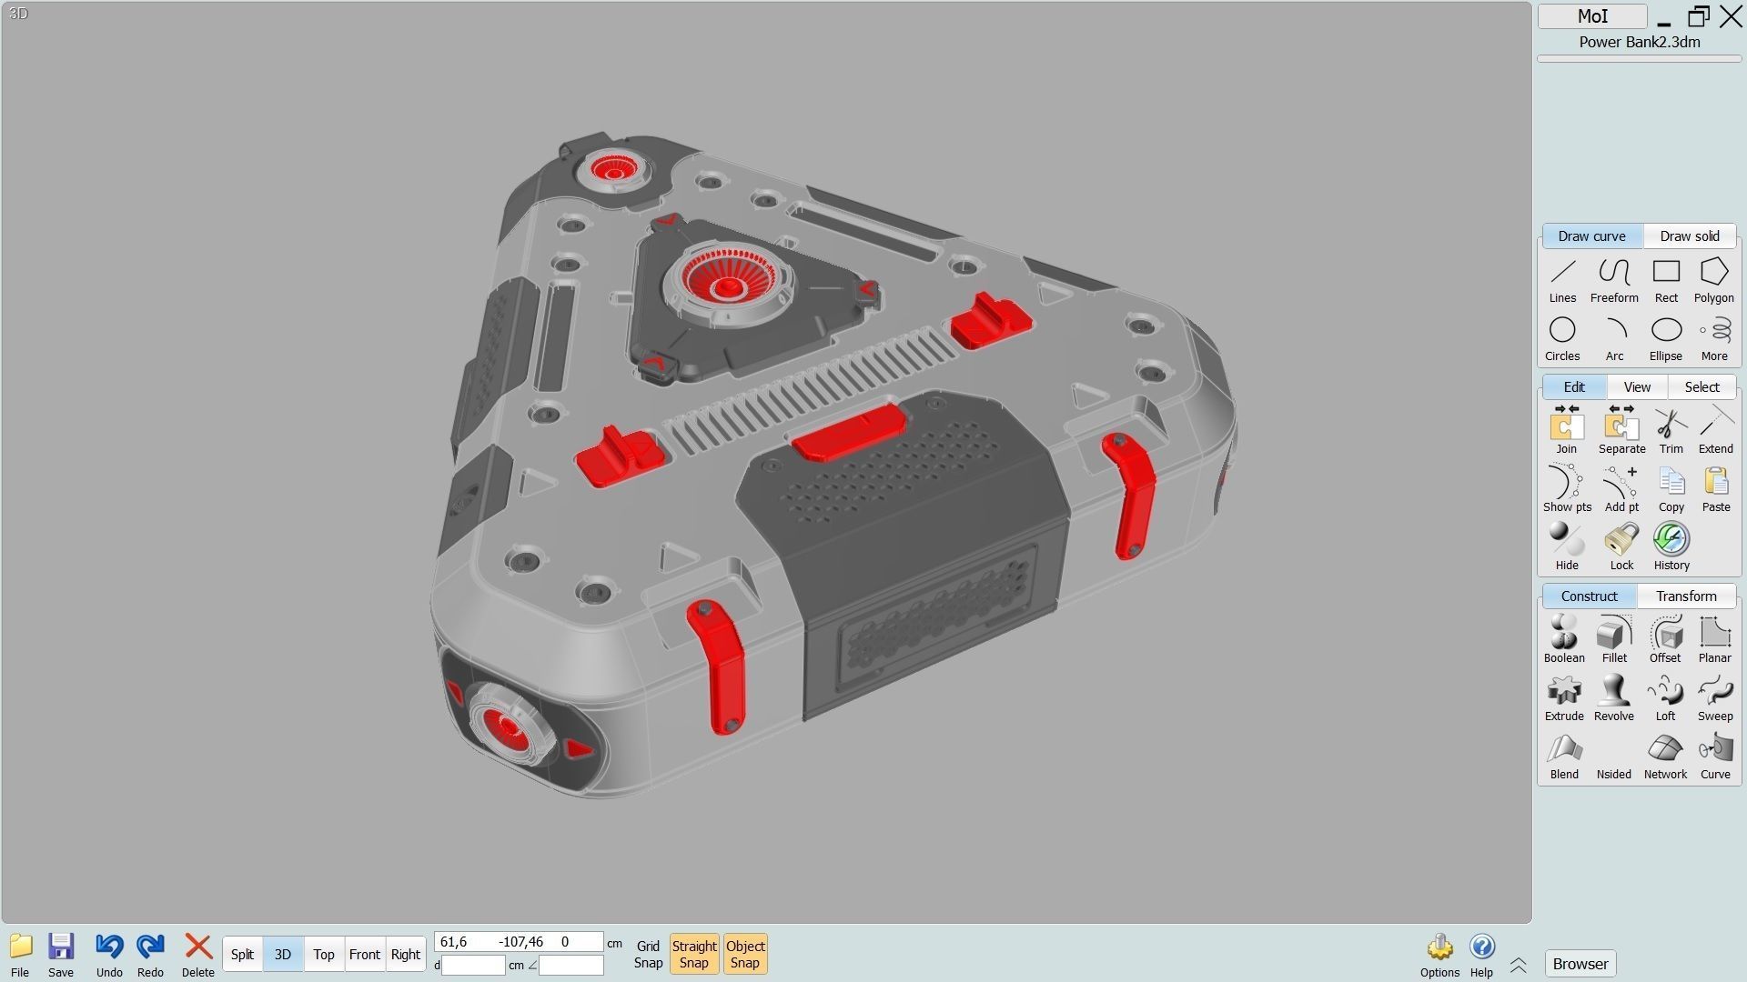Viewport: 1747px width, 982px height.
Task: Open the File menu
Action: [x=20, y=954]
